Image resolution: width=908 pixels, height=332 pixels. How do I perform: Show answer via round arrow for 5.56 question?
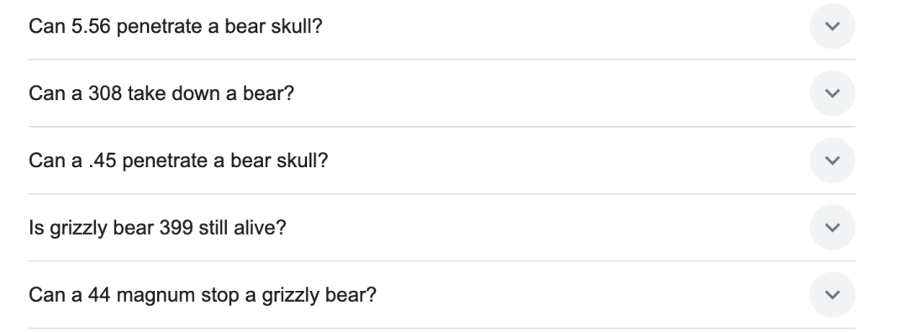point(832,26)
